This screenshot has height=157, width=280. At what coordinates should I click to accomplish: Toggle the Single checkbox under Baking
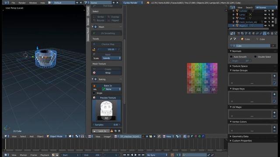coord(94,93)
